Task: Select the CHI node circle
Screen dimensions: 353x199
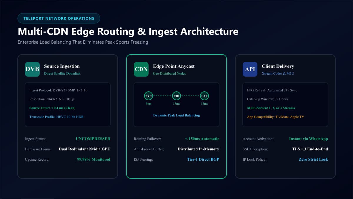Action: [x=176, y=96]
